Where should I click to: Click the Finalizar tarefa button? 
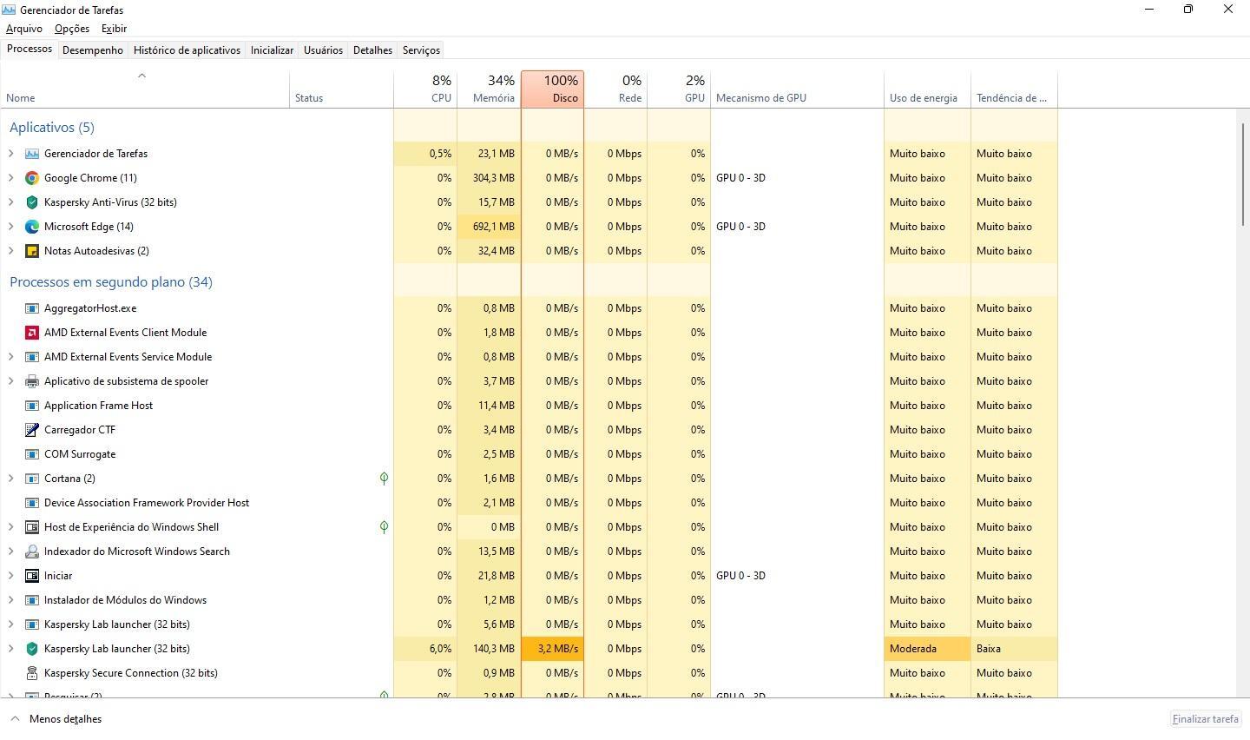1205,719
